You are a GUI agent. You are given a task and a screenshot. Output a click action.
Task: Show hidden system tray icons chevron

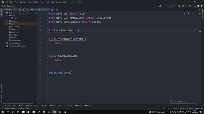pyautogui.click(x=168, y=112)
